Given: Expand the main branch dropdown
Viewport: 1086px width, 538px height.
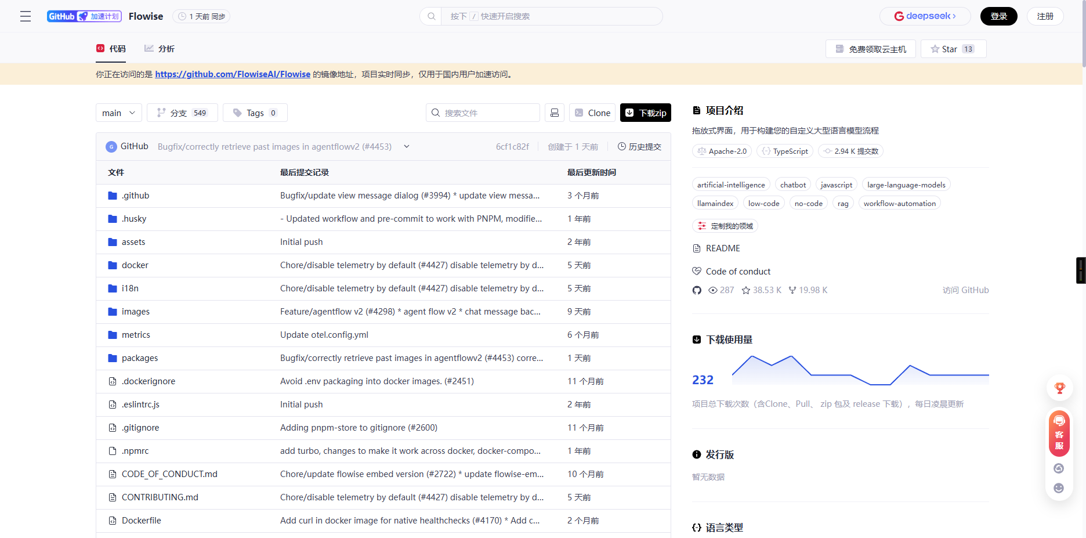Looking at the screenshot, I should [x=119, y=113].
